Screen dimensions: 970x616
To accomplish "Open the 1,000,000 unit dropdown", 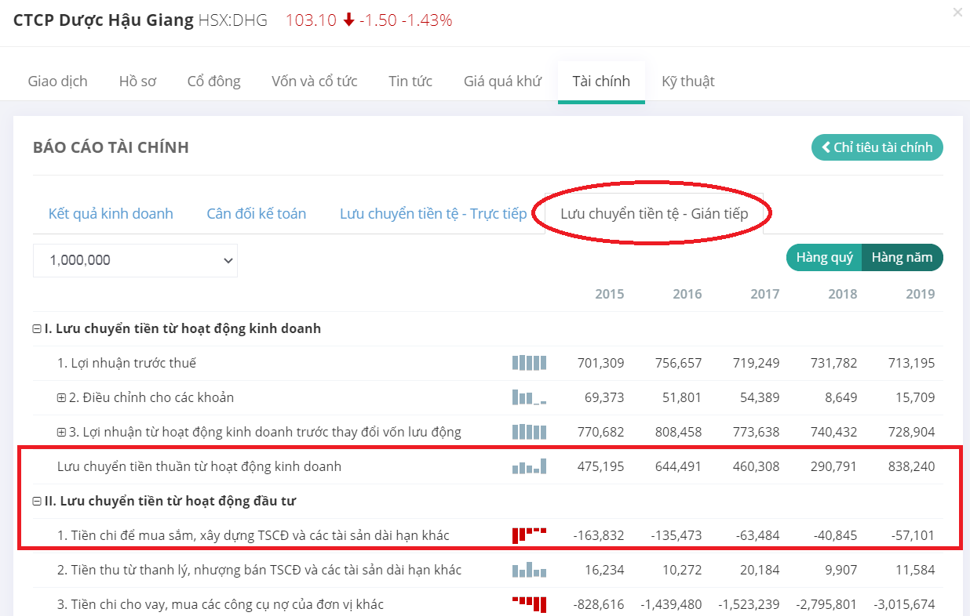I will [135, 260].
